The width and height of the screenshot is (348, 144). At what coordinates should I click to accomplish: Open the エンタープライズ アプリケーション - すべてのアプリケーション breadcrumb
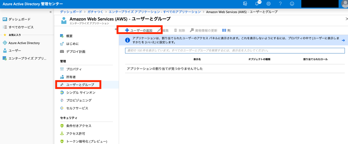point(155,12)
